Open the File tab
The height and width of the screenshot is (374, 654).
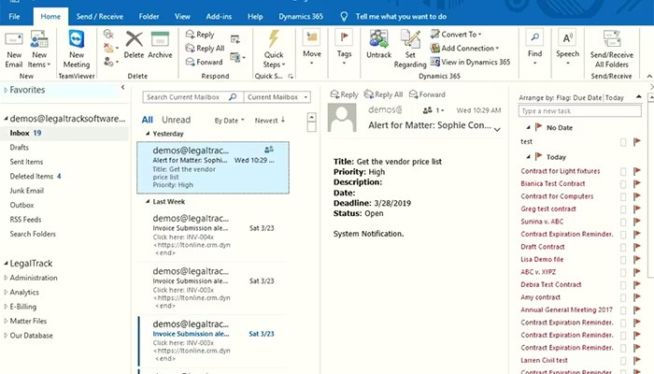(x=14, y=16)
